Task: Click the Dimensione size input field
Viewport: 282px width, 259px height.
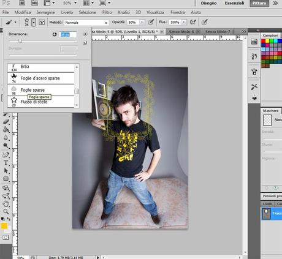Action: coord(69,34)
